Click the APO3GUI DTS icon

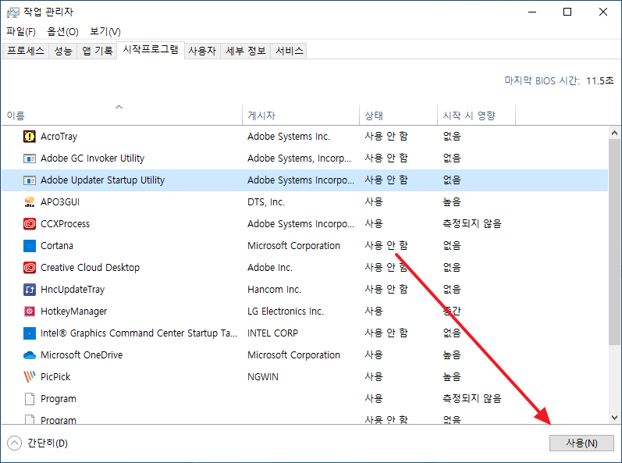30,202
